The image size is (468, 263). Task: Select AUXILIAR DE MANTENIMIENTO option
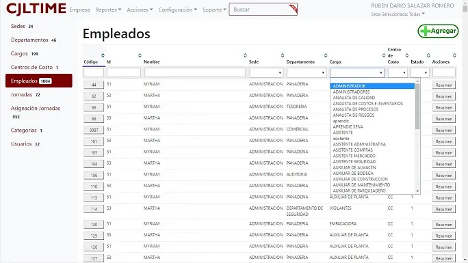(x=372, y=185)
